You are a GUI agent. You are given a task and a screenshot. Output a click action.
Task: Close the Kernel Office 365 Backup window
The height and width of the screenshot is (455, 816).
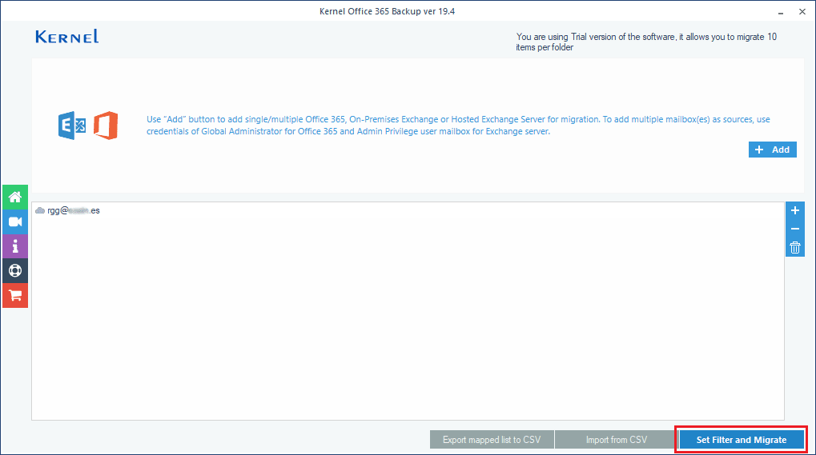[x=802, y=11]
